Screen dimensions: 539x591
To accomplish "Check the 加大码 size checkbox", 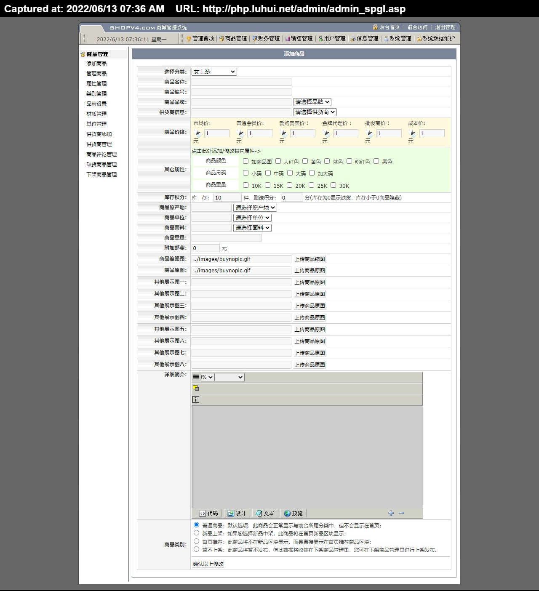I will click(x=312, y=173).
